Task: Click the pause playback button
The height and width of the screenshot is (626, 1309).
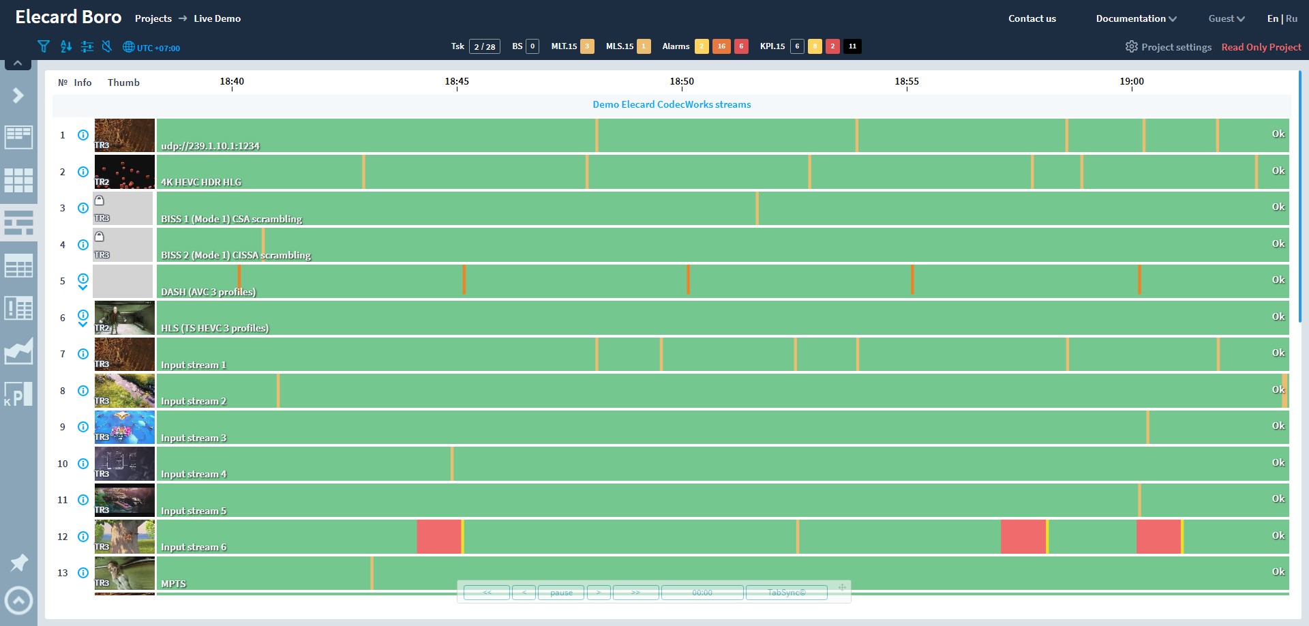Action: [561, 593]
